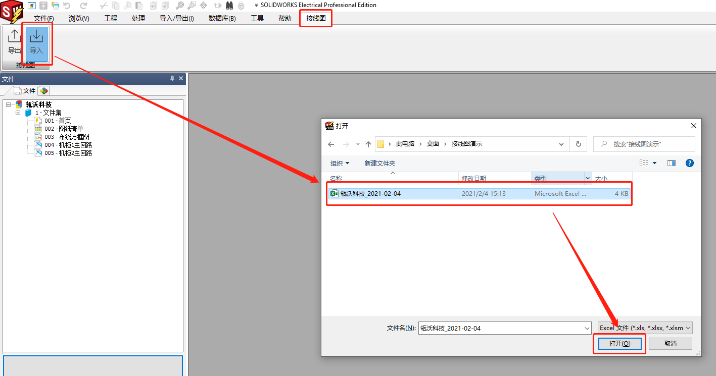Click the 文件名(N) input field

point(504,328)
